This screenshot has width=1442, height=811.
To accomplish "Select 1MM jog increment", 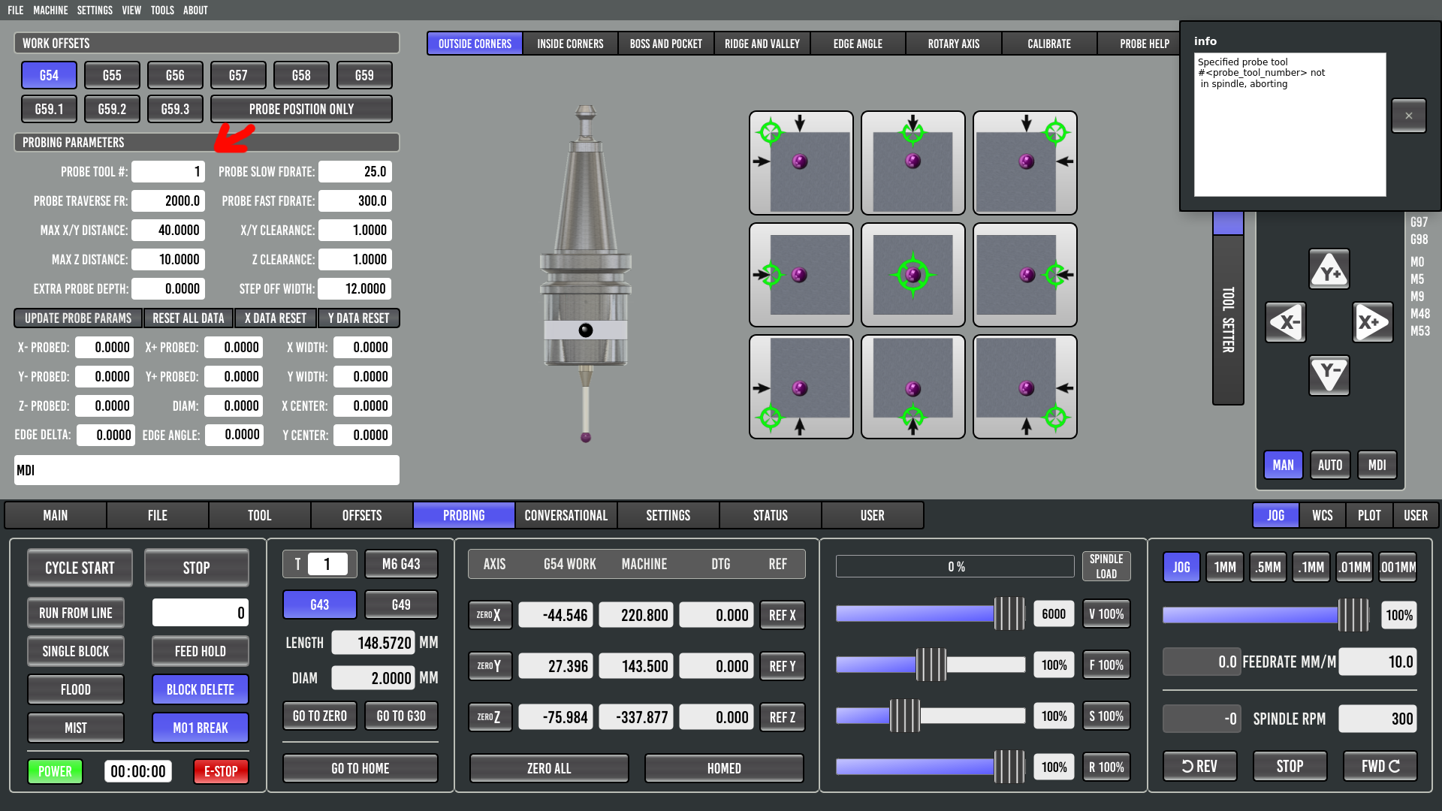I will tap(1225, 567).
